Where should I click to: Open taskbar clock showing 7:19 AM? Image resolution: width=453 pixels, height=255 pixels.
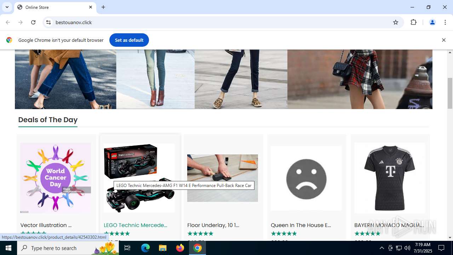coord(423,248)
